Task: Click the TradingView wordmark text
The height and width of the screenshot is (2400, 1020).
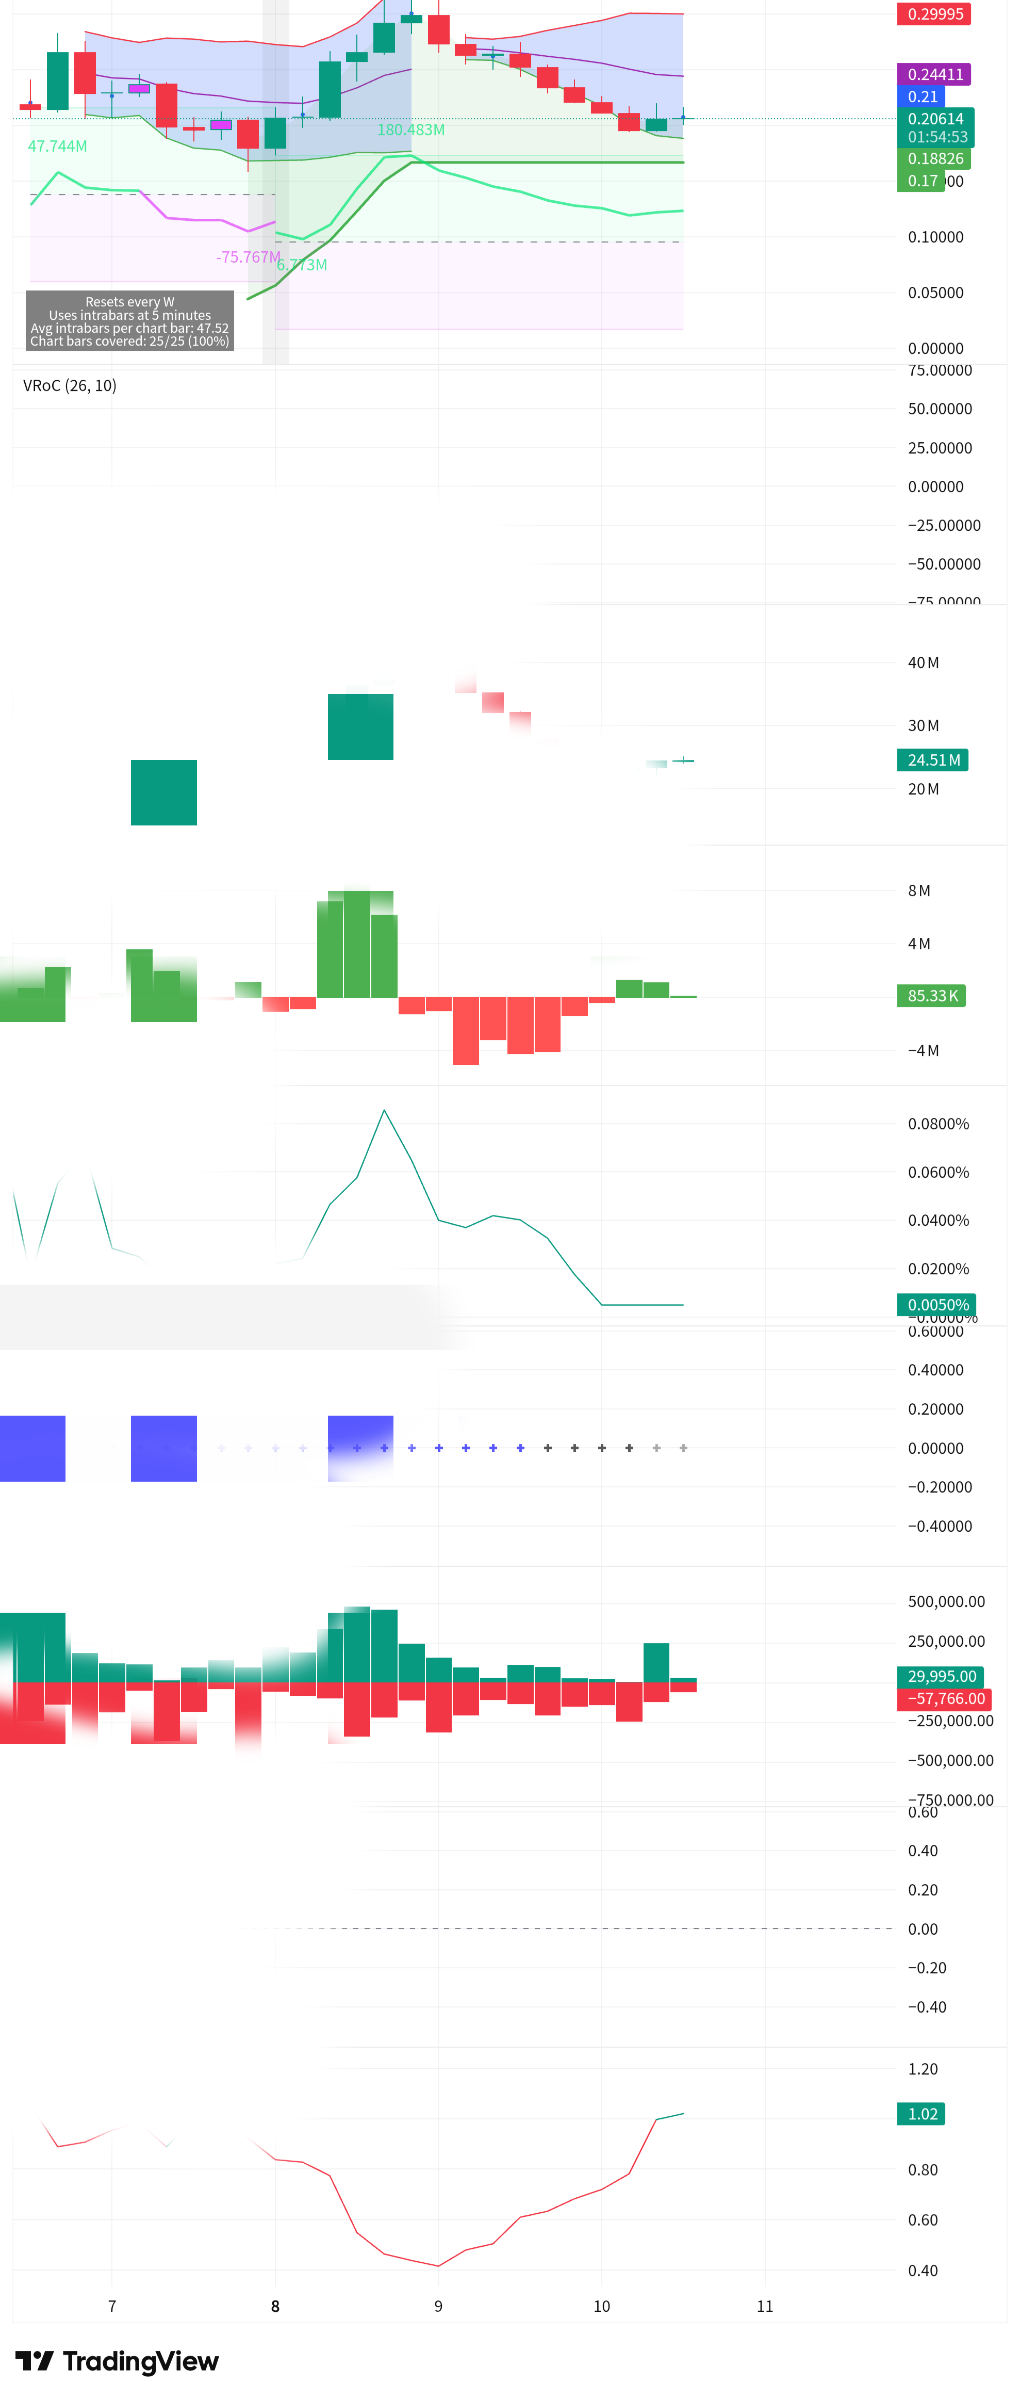Action: pyautogui.click(x=140, y=2361)
